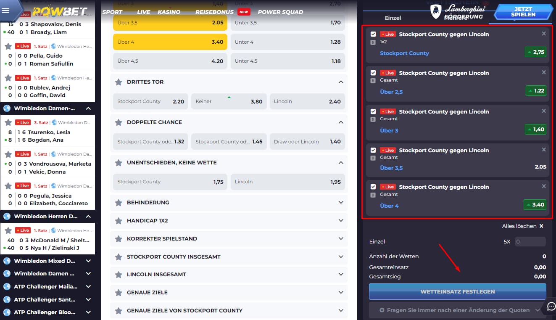Uncheck the Über 4 bet selection
Image resolution: width=556 pixels, height=320 pixels.
[x=373, y=187]
